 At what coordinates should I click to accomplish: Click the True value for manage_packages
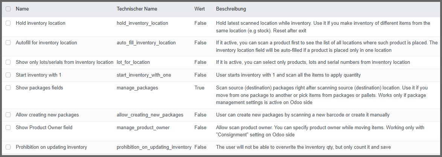pyautogui.click(x=200, y=88)
